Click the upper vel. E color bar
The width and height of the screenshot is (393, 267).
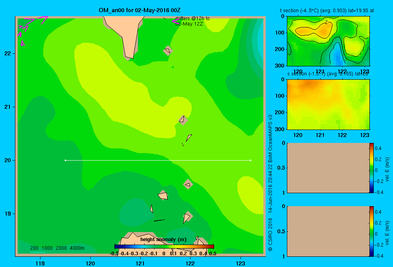pyautogui.click(x=371, y=168)
